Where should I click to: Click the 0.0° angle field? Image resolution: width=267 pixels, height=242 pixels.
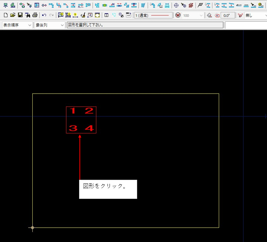[x=228, y=15]
